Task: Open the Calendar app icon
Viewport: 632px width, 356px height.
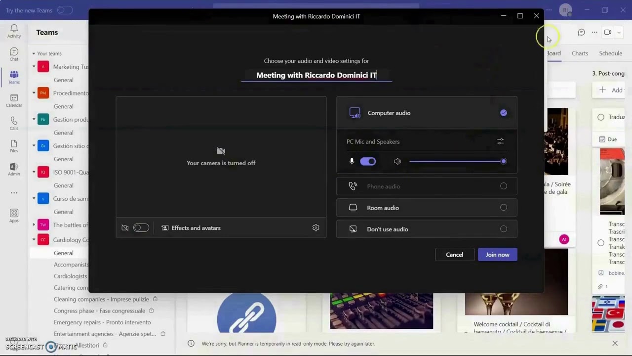Action: click(14, 101)
